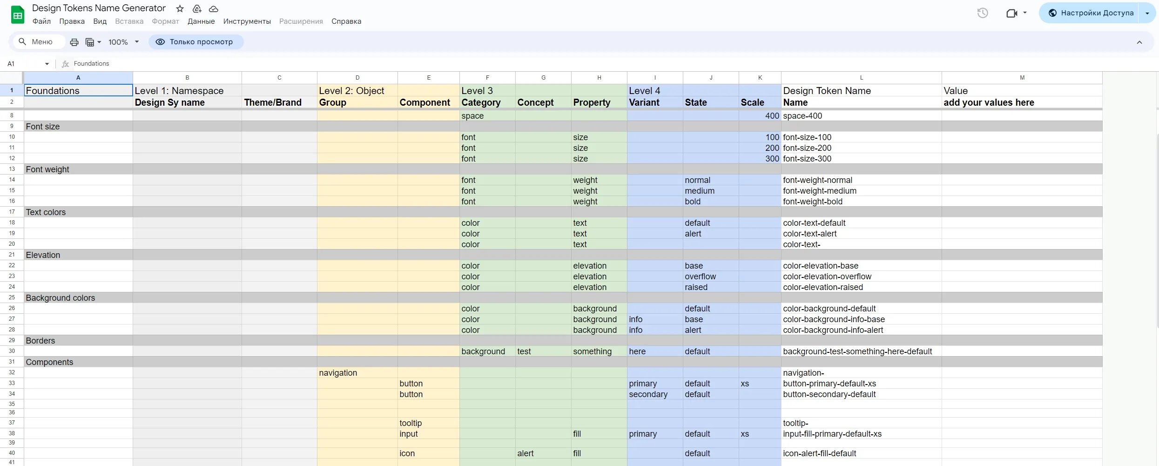Open the name box dropdown arrow
Screen dimensions: 1159x466
pyautogui.click(x=47, y=64)
